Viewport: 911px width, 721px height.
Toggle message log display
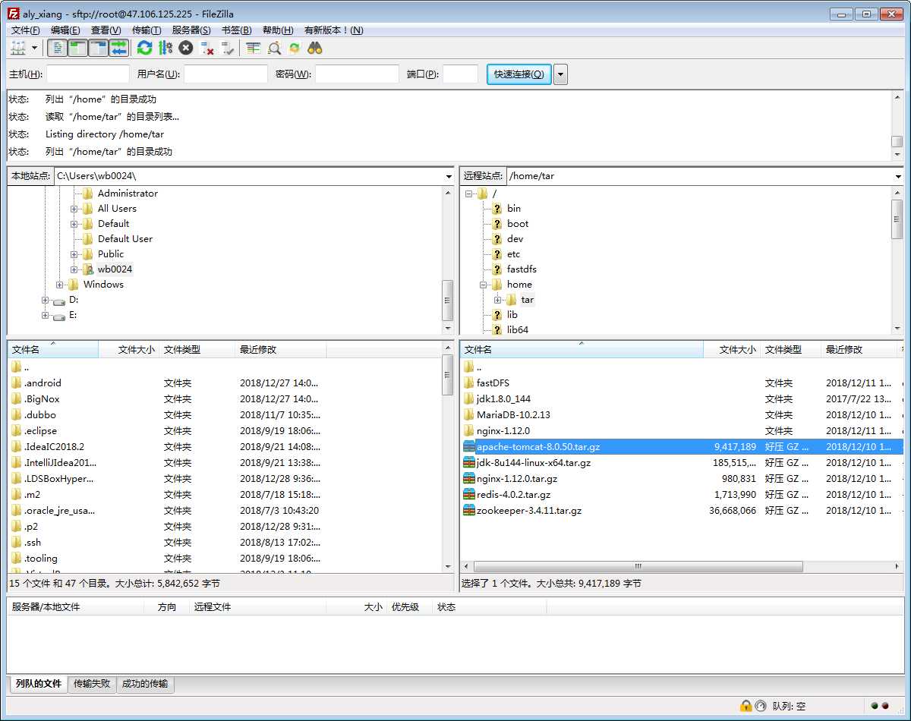click(57, 48)
